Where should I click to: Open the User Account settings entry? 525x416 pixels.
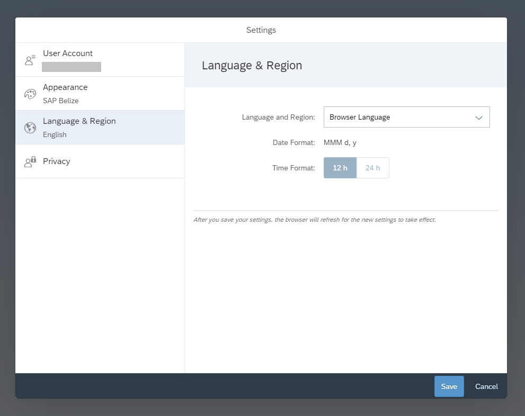pos(100,60)
